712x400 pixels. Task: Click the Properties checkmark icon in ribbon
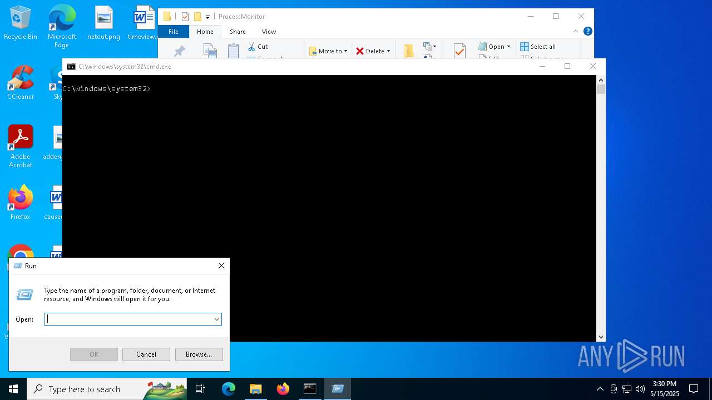459,51
